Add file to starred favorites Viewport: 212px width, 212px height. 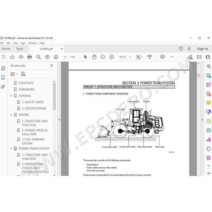tap(12, 57)
